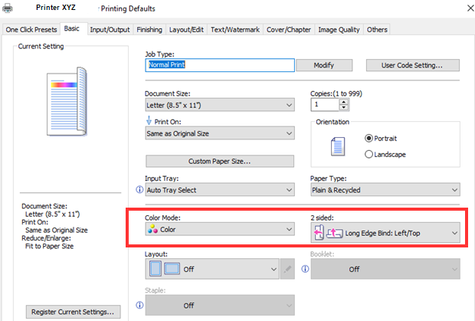Click the blue arrow icon beside Print On
This screenshot has height=321, width=475.
pyautogui.click(x=149, y=120)
